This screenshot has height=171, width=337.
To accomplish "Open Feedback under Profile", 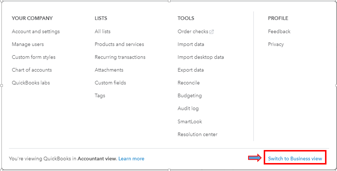I will pos(279,31).
